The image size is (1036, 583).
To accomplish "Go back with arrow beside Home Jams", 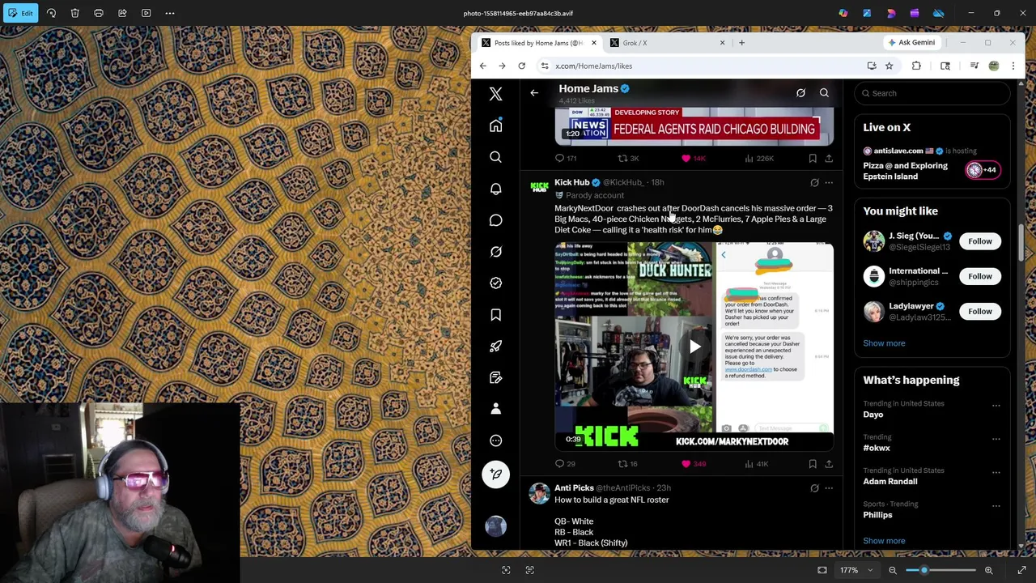I will [534, 93].
